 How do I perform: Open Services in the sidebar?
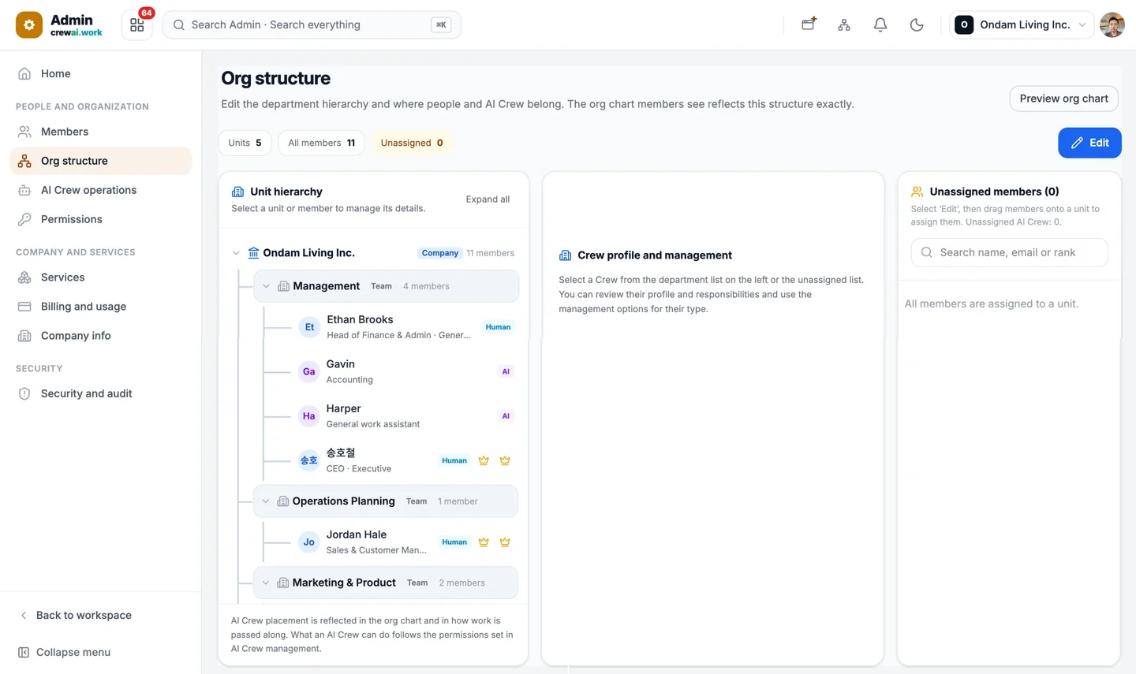[101, 277]
